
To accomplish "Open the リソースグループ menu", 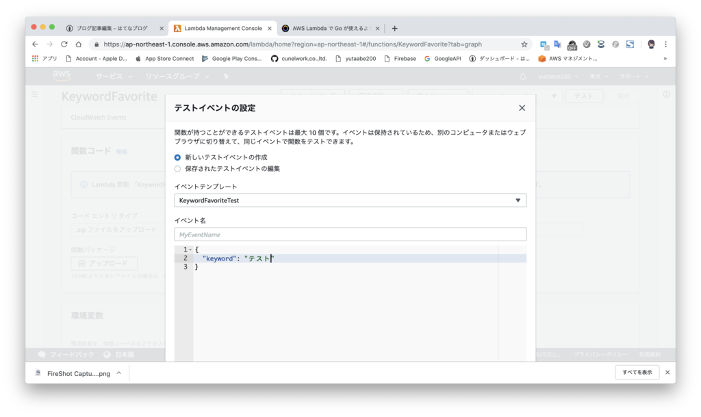I will pyautogui.click(x=177, y=77).
